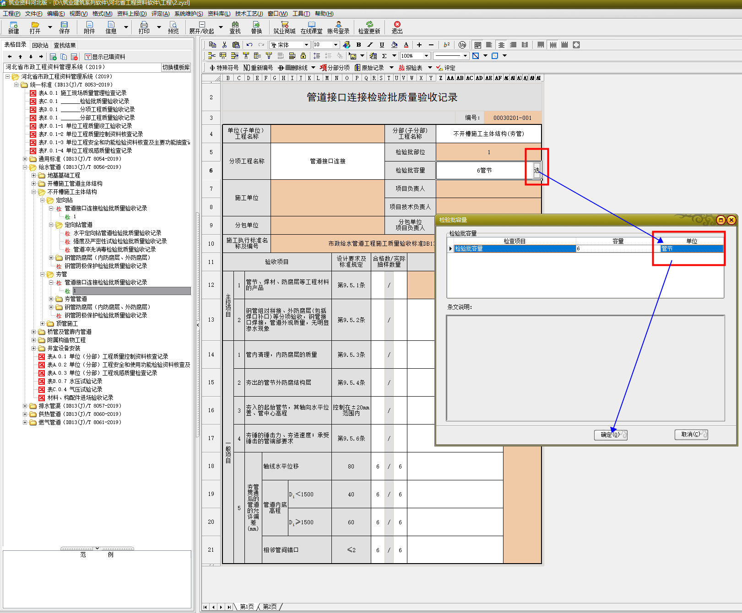Open the 在线课堂 online class icon

tap(312, 27)
